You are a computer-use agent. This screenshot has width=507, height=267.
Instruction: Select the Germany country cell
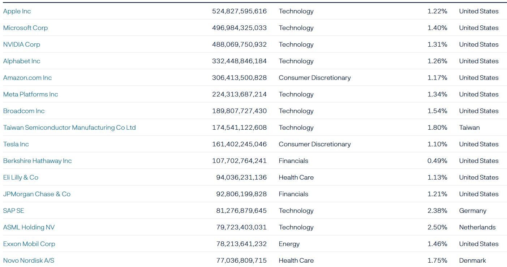click(473, 211)
